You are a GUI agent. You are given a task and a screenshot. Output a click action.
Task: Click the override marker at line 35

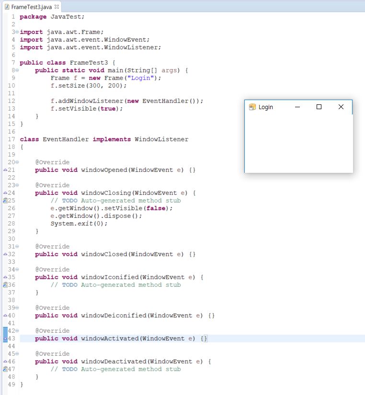click(5, 277)
